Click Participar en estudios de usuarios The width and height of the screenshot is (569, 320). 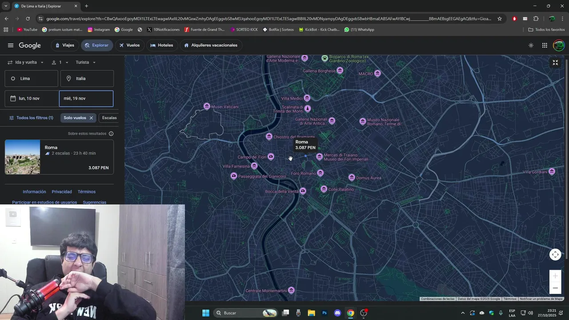[44, 202]
